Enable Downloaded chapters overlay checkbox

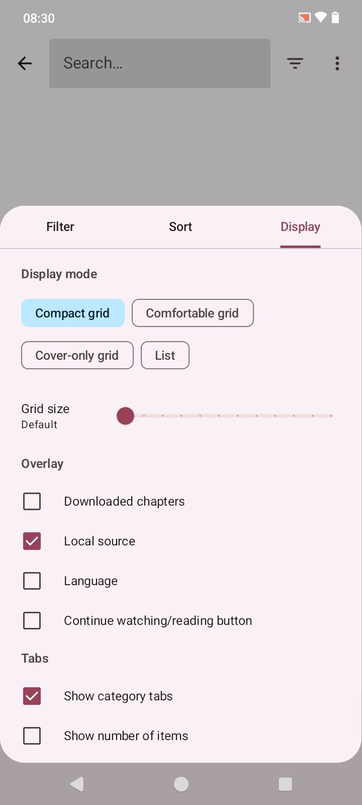pos(32,502)
